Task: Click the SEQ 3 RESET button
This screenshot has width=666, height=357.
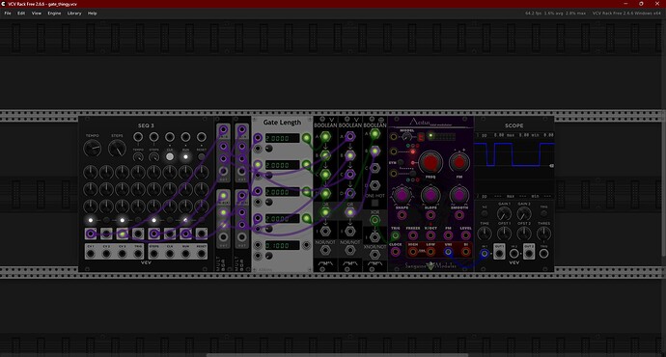Action: click(x=202, y=156)
